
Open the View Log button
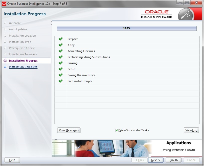tap(191, 130)
